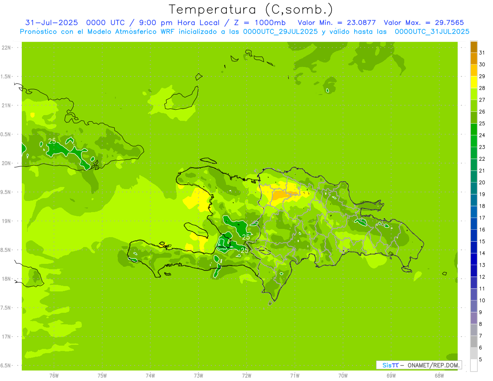Click color scale label 18
Screen dimensions: 493x381
coord(482,206)
